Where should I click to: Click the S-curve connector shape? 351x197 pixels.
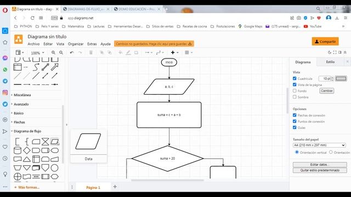36,67
